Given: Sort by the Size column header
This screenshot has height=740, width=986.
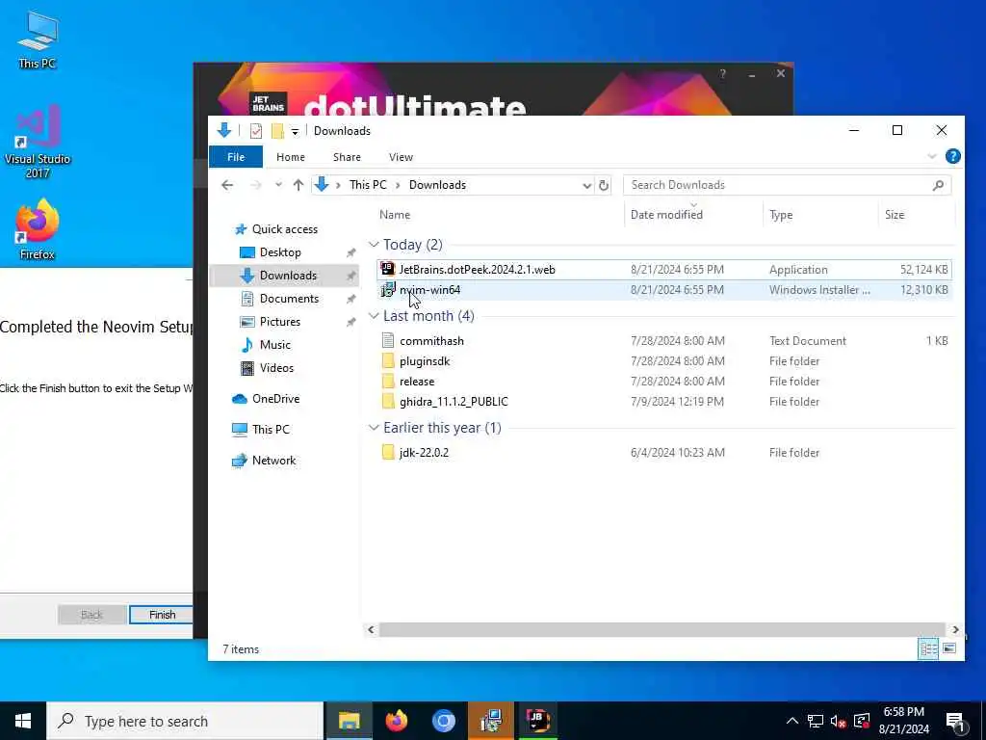Looking at the screenshot, I should [895, 215].
